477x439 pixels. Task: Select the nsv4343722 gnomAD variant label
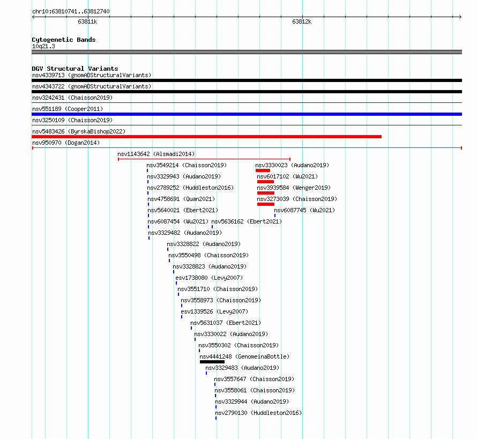click(92, 86)
